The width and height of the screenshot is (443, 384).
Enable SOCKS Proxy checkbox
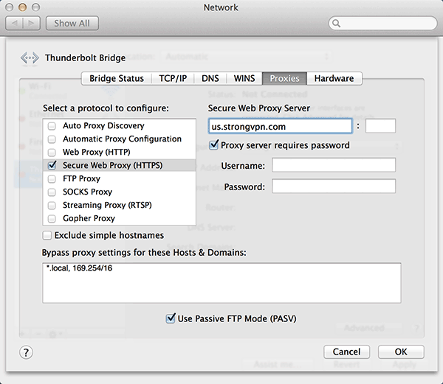point(52,192)
